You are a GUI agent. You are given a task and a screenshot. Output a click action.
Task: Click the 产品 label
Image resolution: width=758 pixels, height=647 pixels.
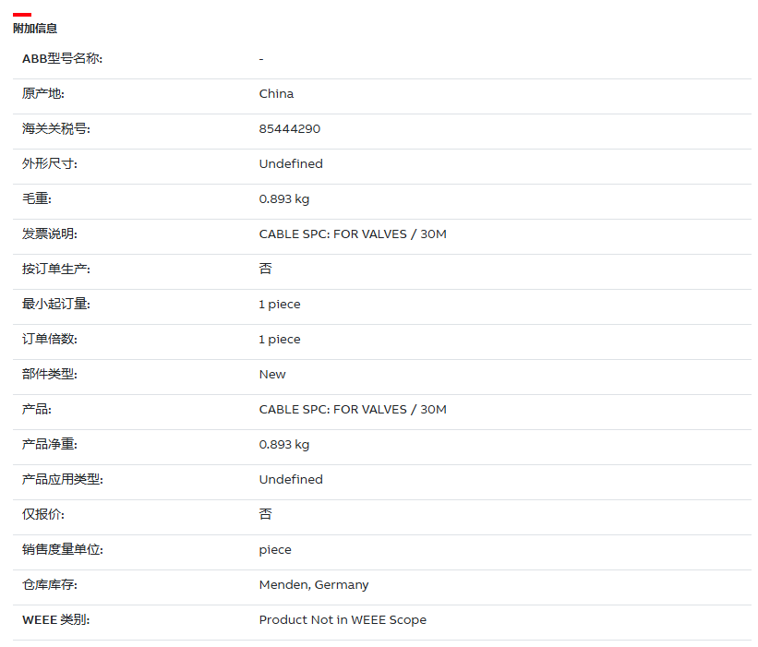(x=37, y=409)
